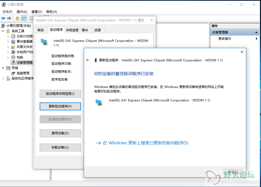The width and height of the screenshot is (261, 187).
Task: Click the forward arrow toolbar icon
Action: tap(9, 18)
